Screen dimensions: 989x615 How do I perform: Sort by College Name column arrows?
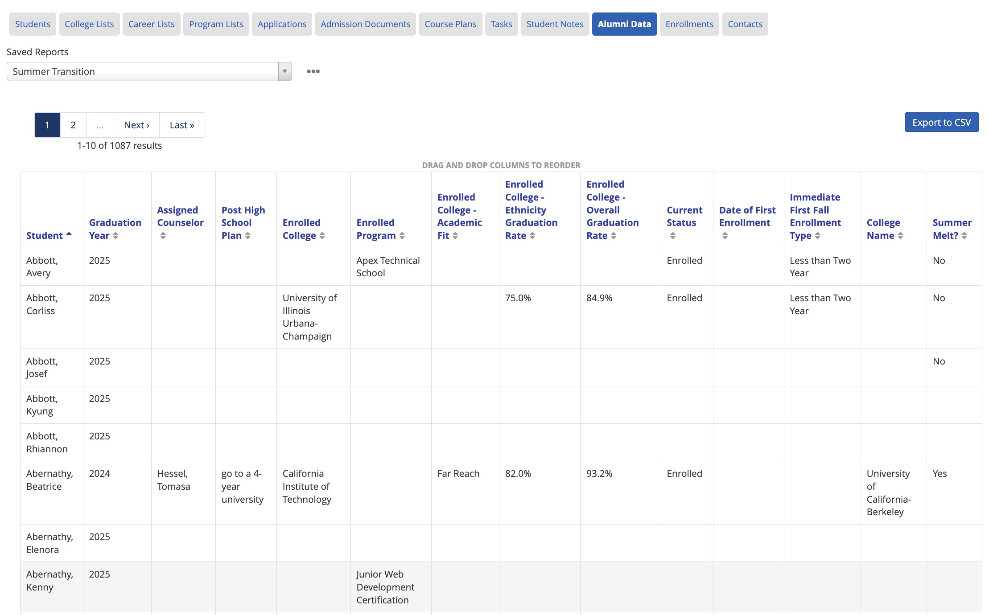[900, 236]
